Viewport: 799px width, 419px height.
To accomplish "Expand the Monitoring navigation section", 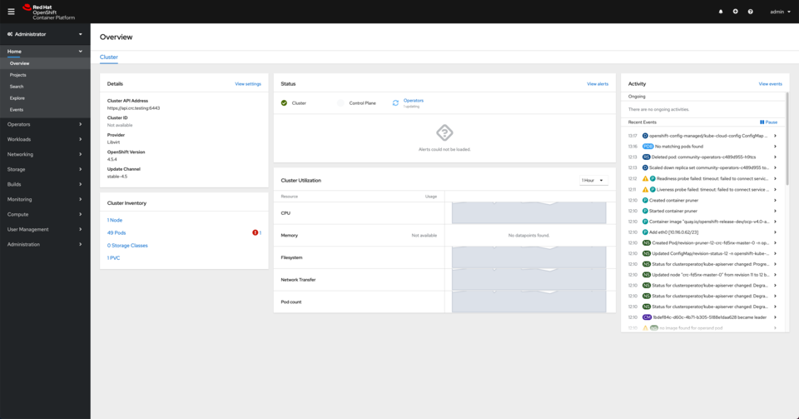I will tap(45, 199).
